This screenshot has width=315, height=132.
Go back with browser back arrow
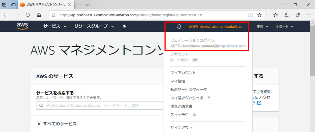(x=6, y=15)
